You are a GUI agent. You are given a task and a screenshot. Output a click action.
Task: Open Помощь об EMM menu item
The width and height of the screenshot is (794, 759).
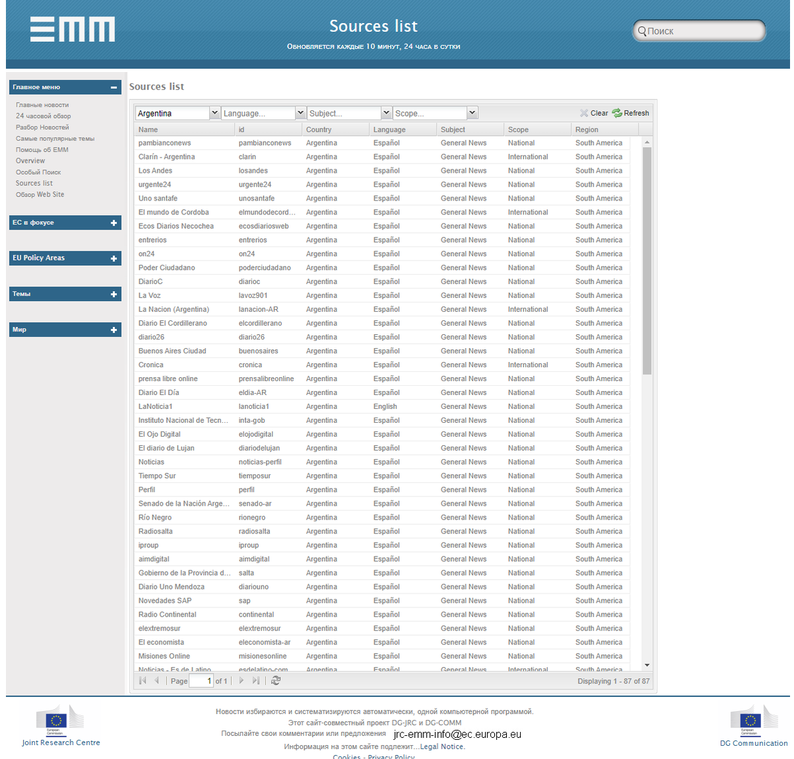(x=42, y=150)
